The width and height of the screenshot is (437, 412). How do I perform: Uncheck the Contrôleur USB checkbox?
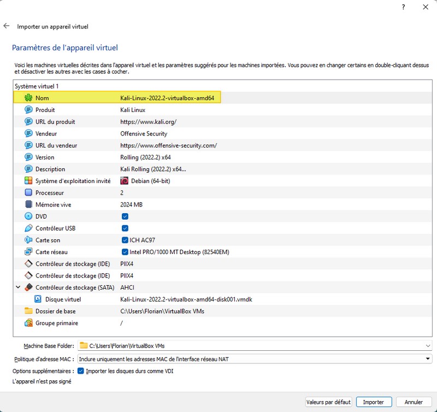[125, 228]
